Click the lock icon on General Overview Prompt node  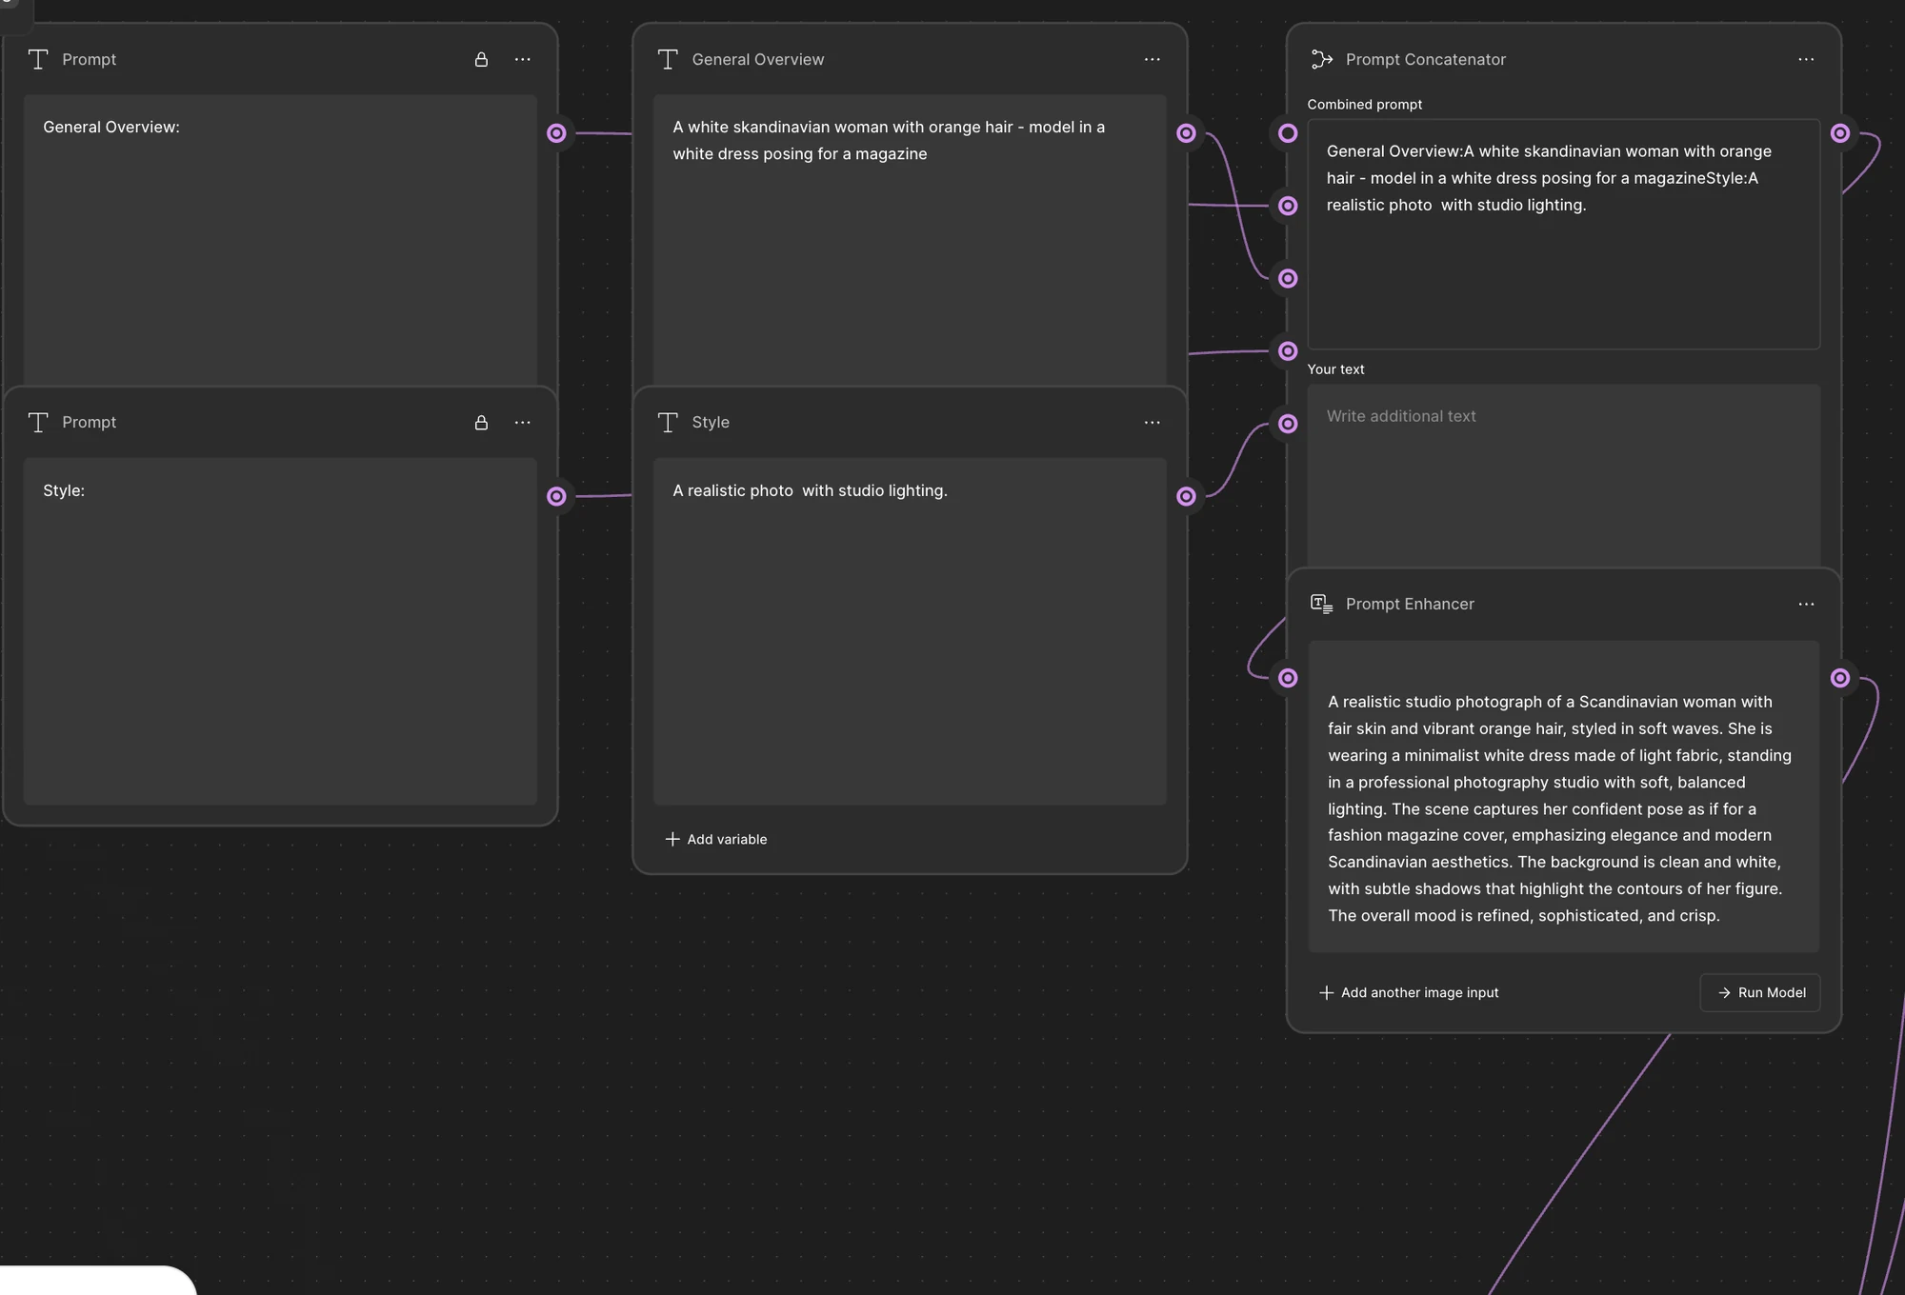point(481,59)
